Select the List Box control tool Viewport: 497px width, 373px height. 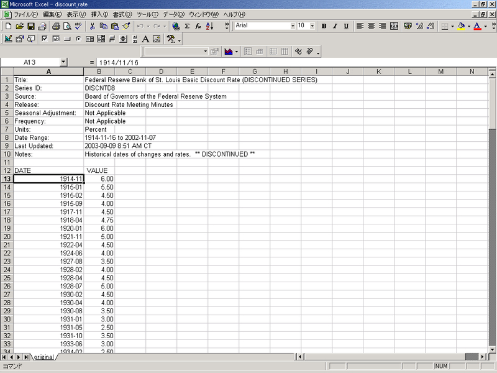[89, 39]
